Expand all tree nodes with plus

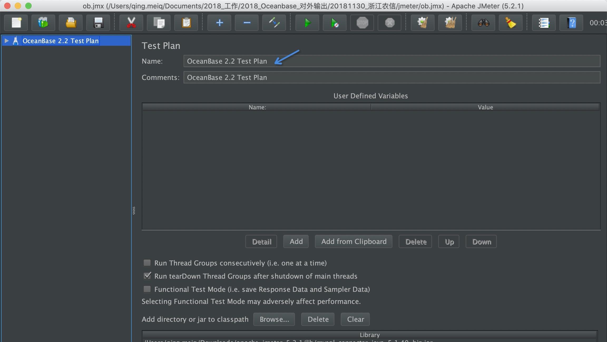[219, 23]
